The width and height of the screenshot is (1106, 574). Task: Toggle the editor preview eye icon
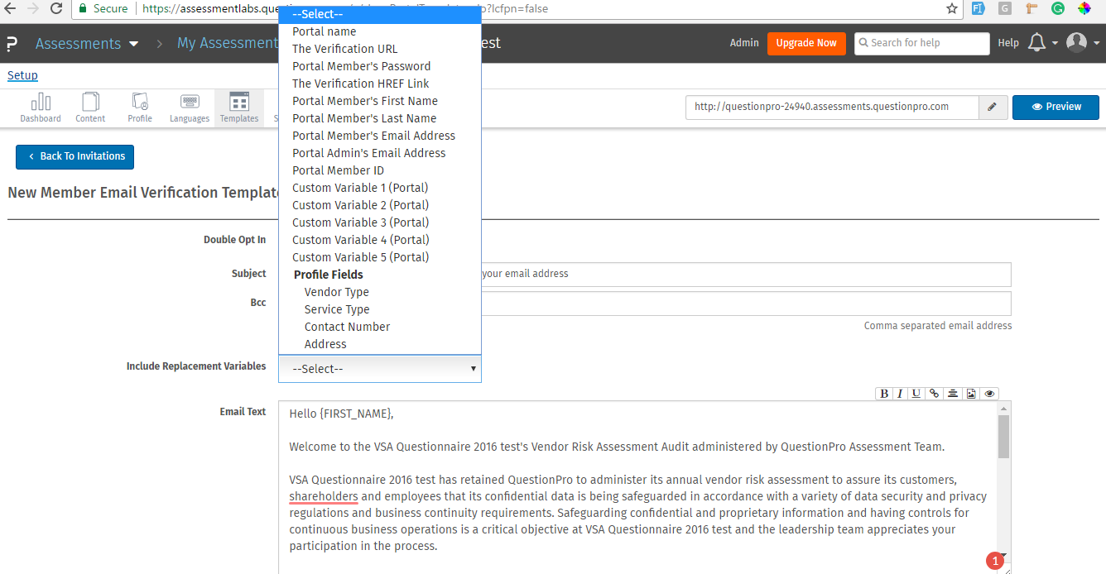[989, 394]
